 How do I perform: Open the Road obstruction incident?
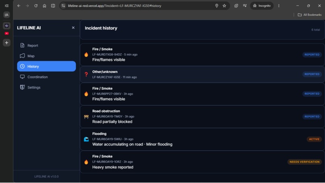coord(202,116)
